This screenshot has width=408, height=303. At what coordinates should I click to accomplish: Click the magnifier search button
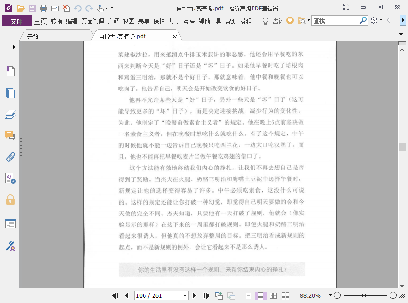point(363,20)
